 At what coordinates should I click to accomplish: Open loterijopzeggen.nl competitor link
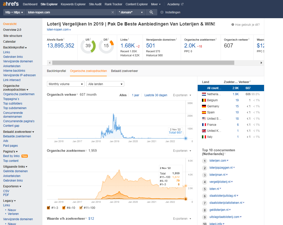click(x=221, y=168)
